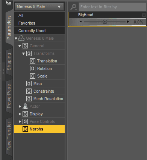
Task: Switch to the PowerPose side tab
Action: tap(9, 96)
